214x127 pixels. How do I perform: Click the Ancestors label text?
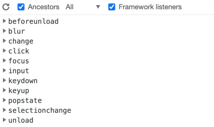click(x=44, y=7)
